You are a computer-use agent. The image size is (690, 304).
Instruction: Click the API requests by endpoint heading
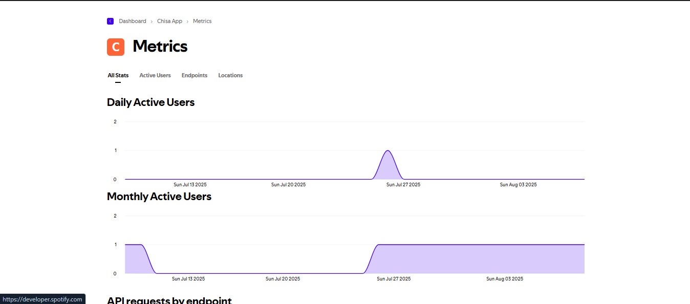click(169, 300)
